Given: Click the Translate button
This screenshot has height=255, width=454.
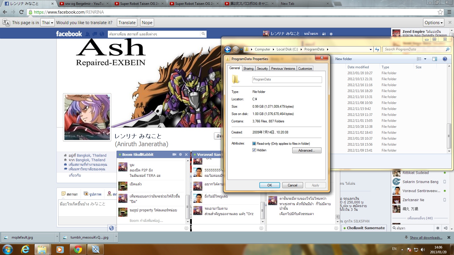Looking at the screenshot, I should (x=127, y=23).
